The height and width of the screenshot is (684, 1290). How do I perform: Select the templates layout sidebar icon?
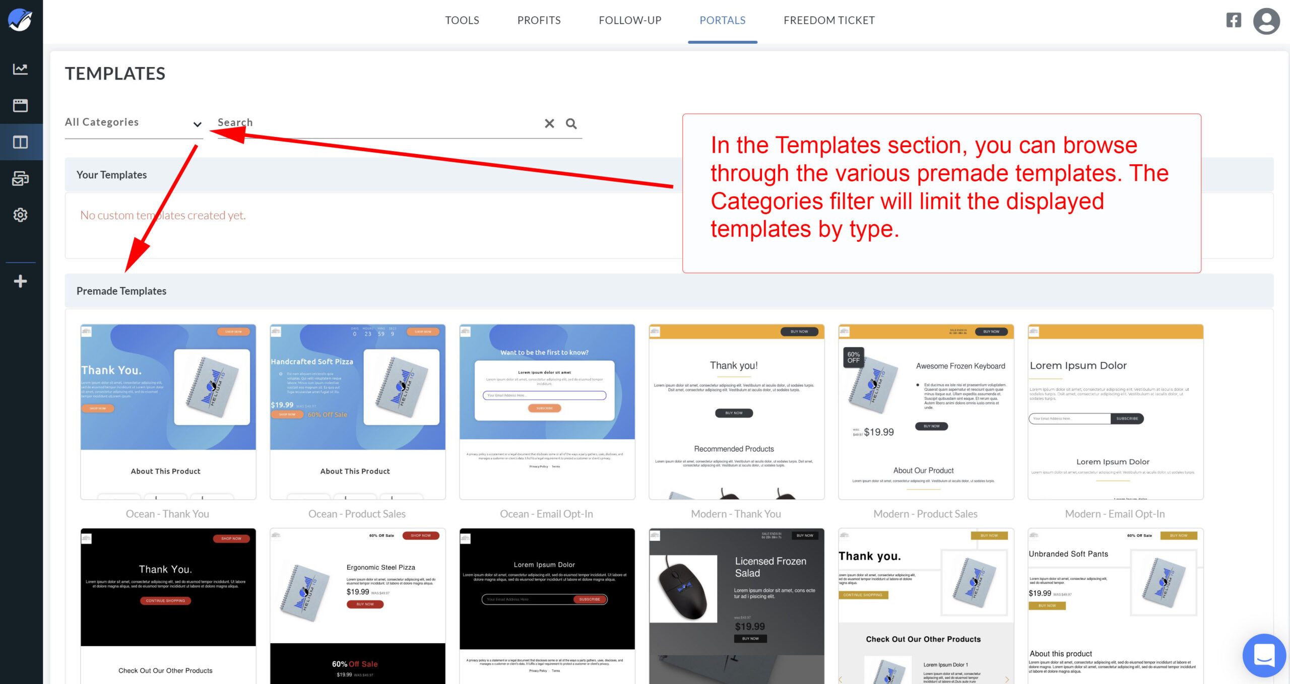click(20, 142)
